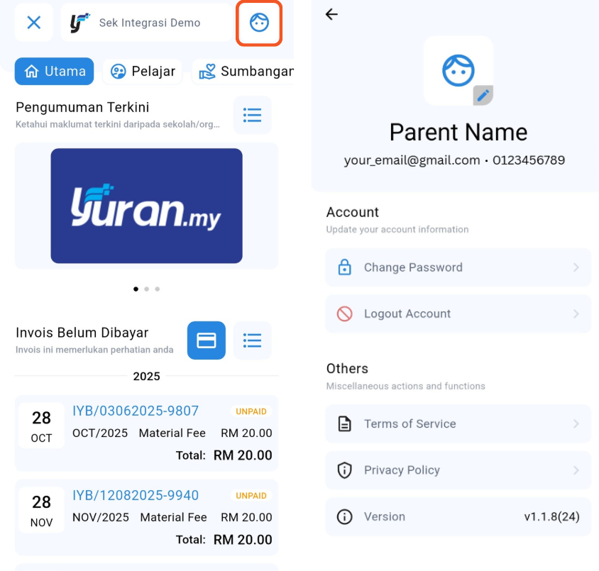Select RM 20.00 total of OCT invoice
Image resolution: width=599 pixels, height=571 pixels.
(x=243, y=455)
